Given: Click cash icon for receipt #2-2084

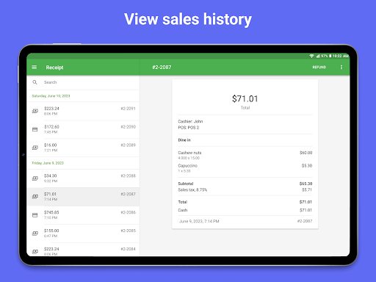Looking at the screenshot, I should 35,251.
